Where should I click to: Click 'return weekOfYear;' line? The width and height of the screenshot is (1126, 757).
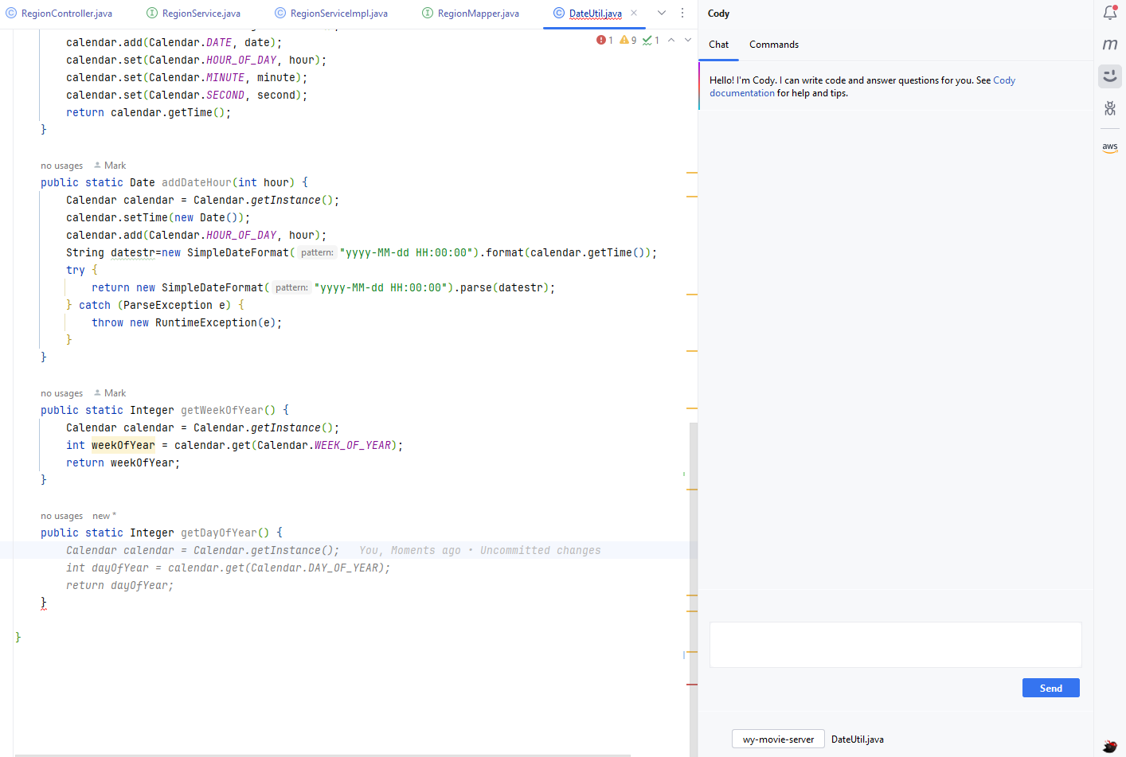pos(123,462)
